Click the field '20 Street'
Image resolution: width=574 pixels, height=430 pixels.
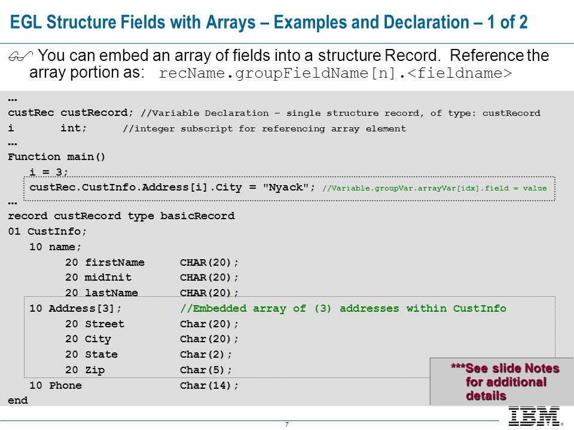point(95,324)
